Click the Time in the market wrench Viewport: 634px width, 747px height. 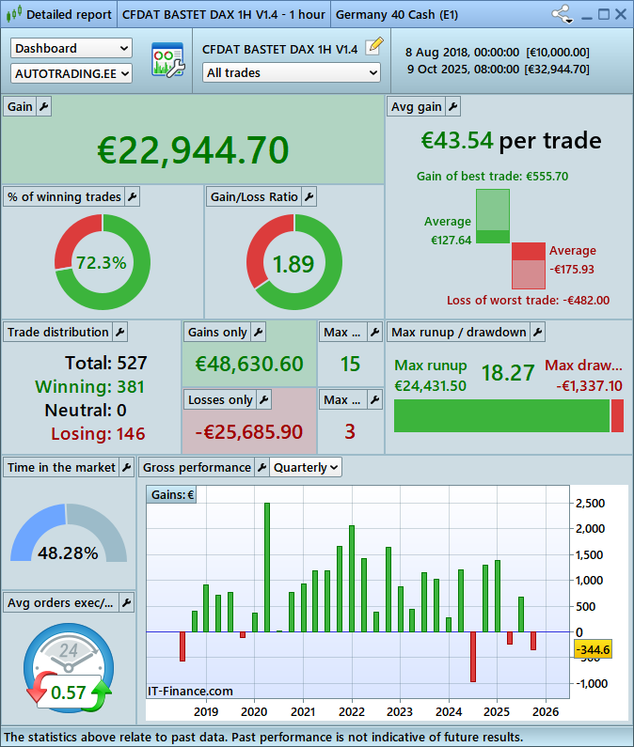pos(126,467)
